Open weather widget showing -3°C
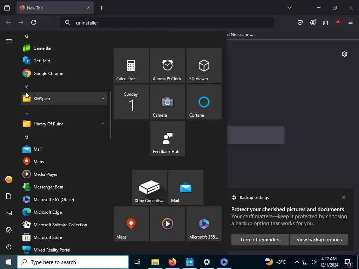Image resolution: width=359 pixels, height=269 pixels. (276, 262)
